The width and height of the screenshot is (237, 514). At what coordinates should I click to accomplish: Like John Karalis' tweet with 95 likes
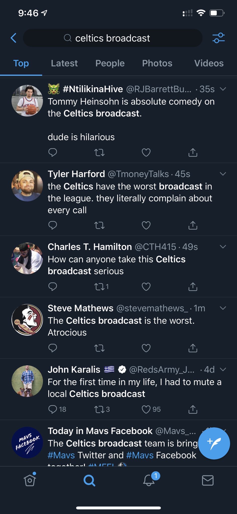click(x=146, y=409)
